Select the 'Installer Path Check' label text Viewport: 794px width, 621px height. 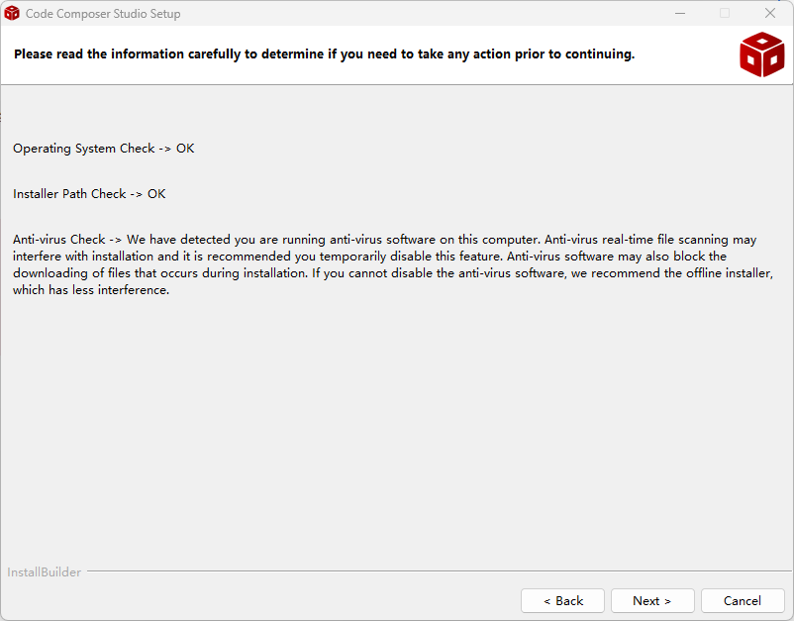coord(69,194)
